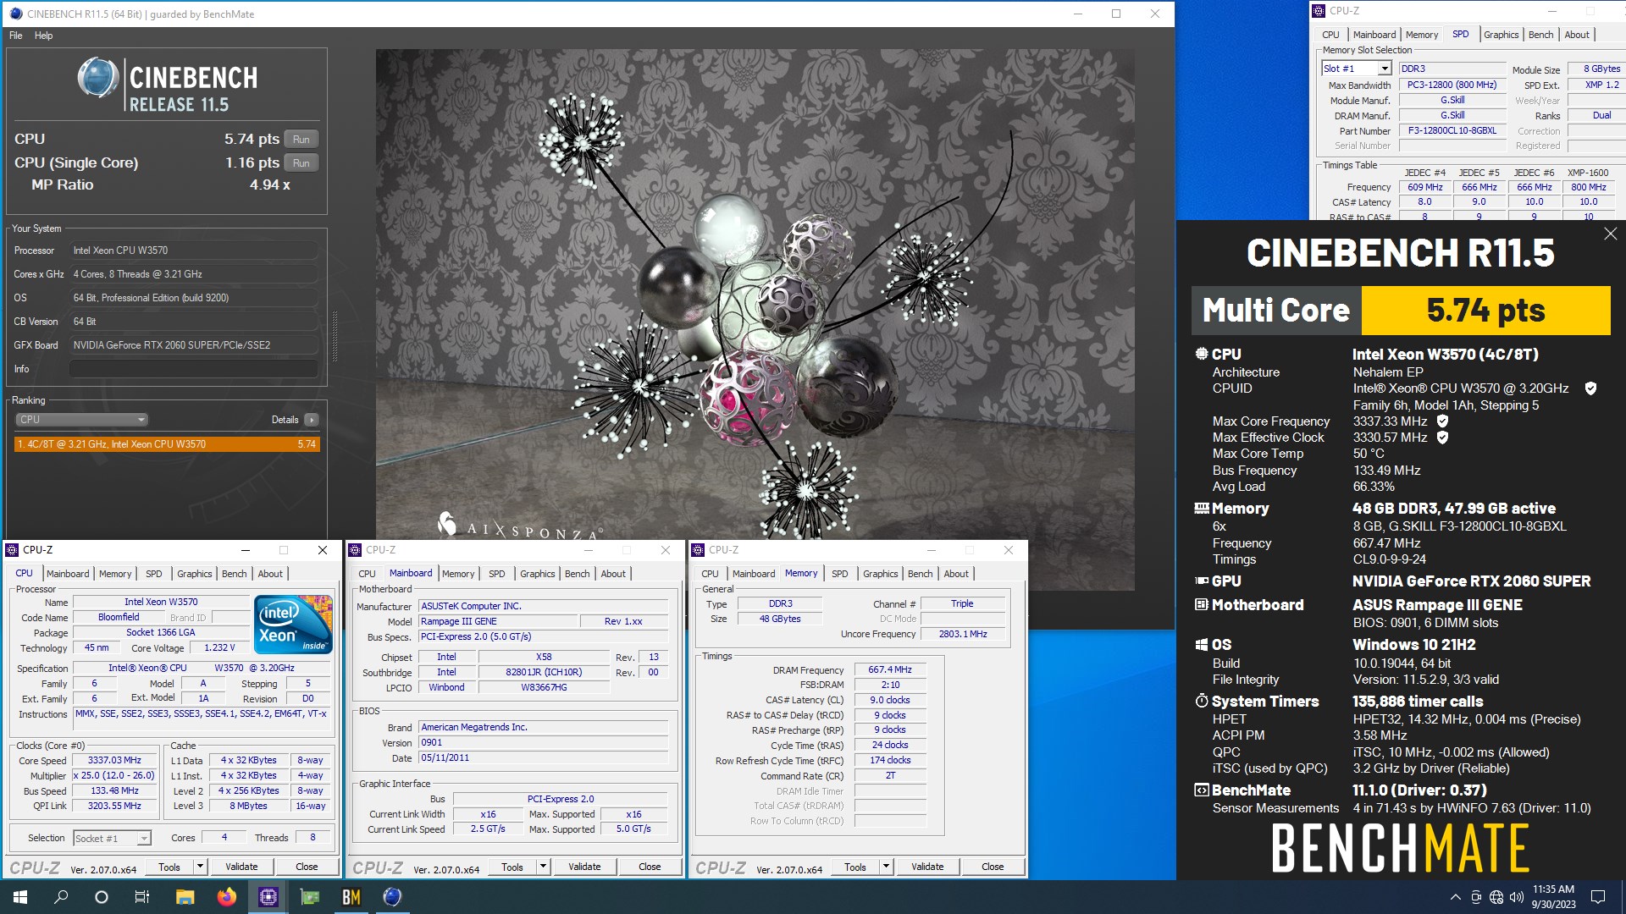The height and width of the screenshot is (914, 1626).
Task: Open Graphics tab in middle CPU-Z window
Action: (x=538, y=574)
